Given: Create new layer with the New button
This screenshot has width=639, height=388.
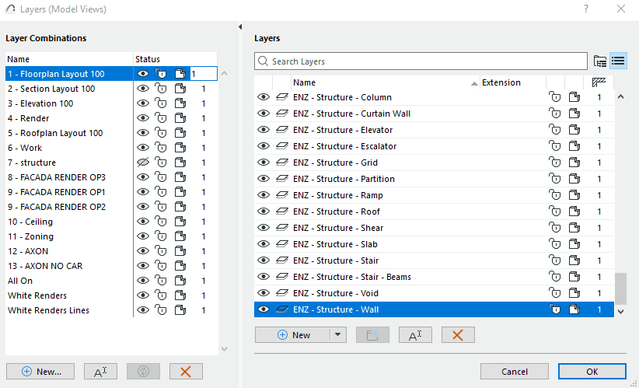Looking at the screenshot, I should pos(293,335).
